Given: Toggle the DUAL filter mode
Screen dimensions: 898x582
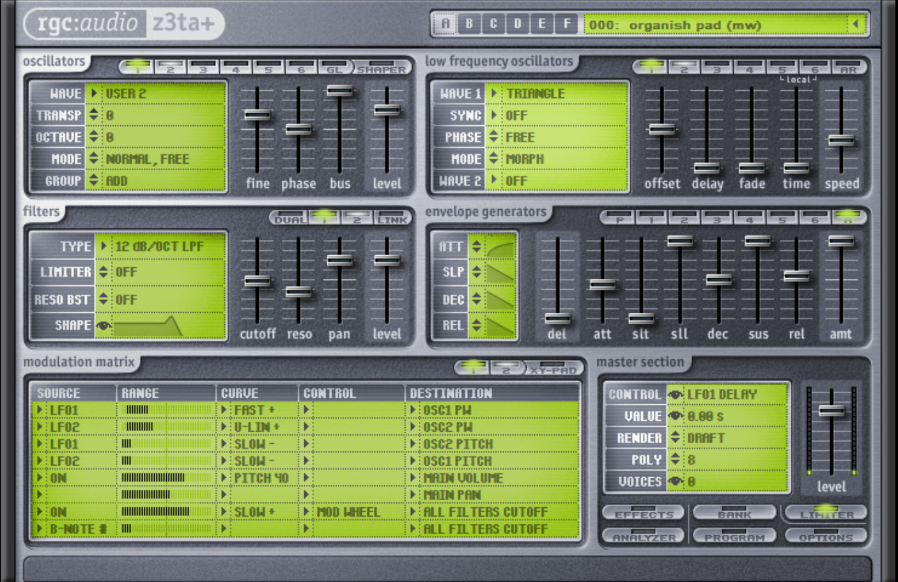Looking at the screenshot, I should tap(290, 218).
